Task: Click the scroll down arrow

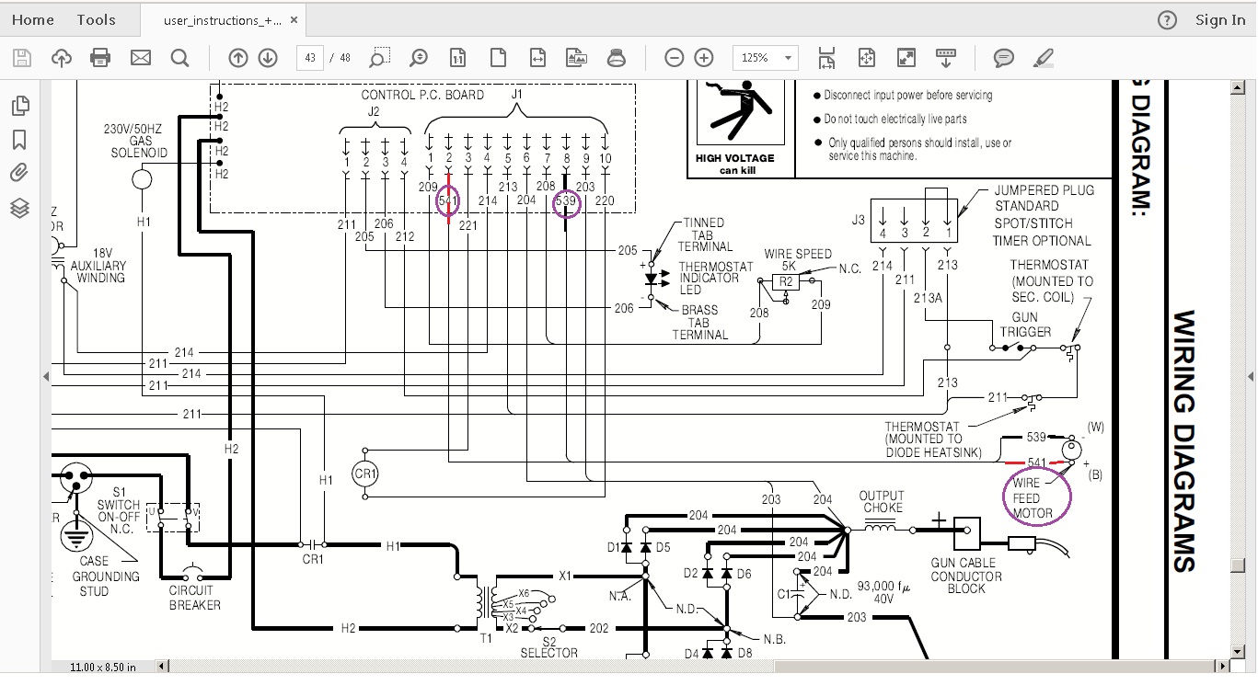Action: [x=1239, y=651]
